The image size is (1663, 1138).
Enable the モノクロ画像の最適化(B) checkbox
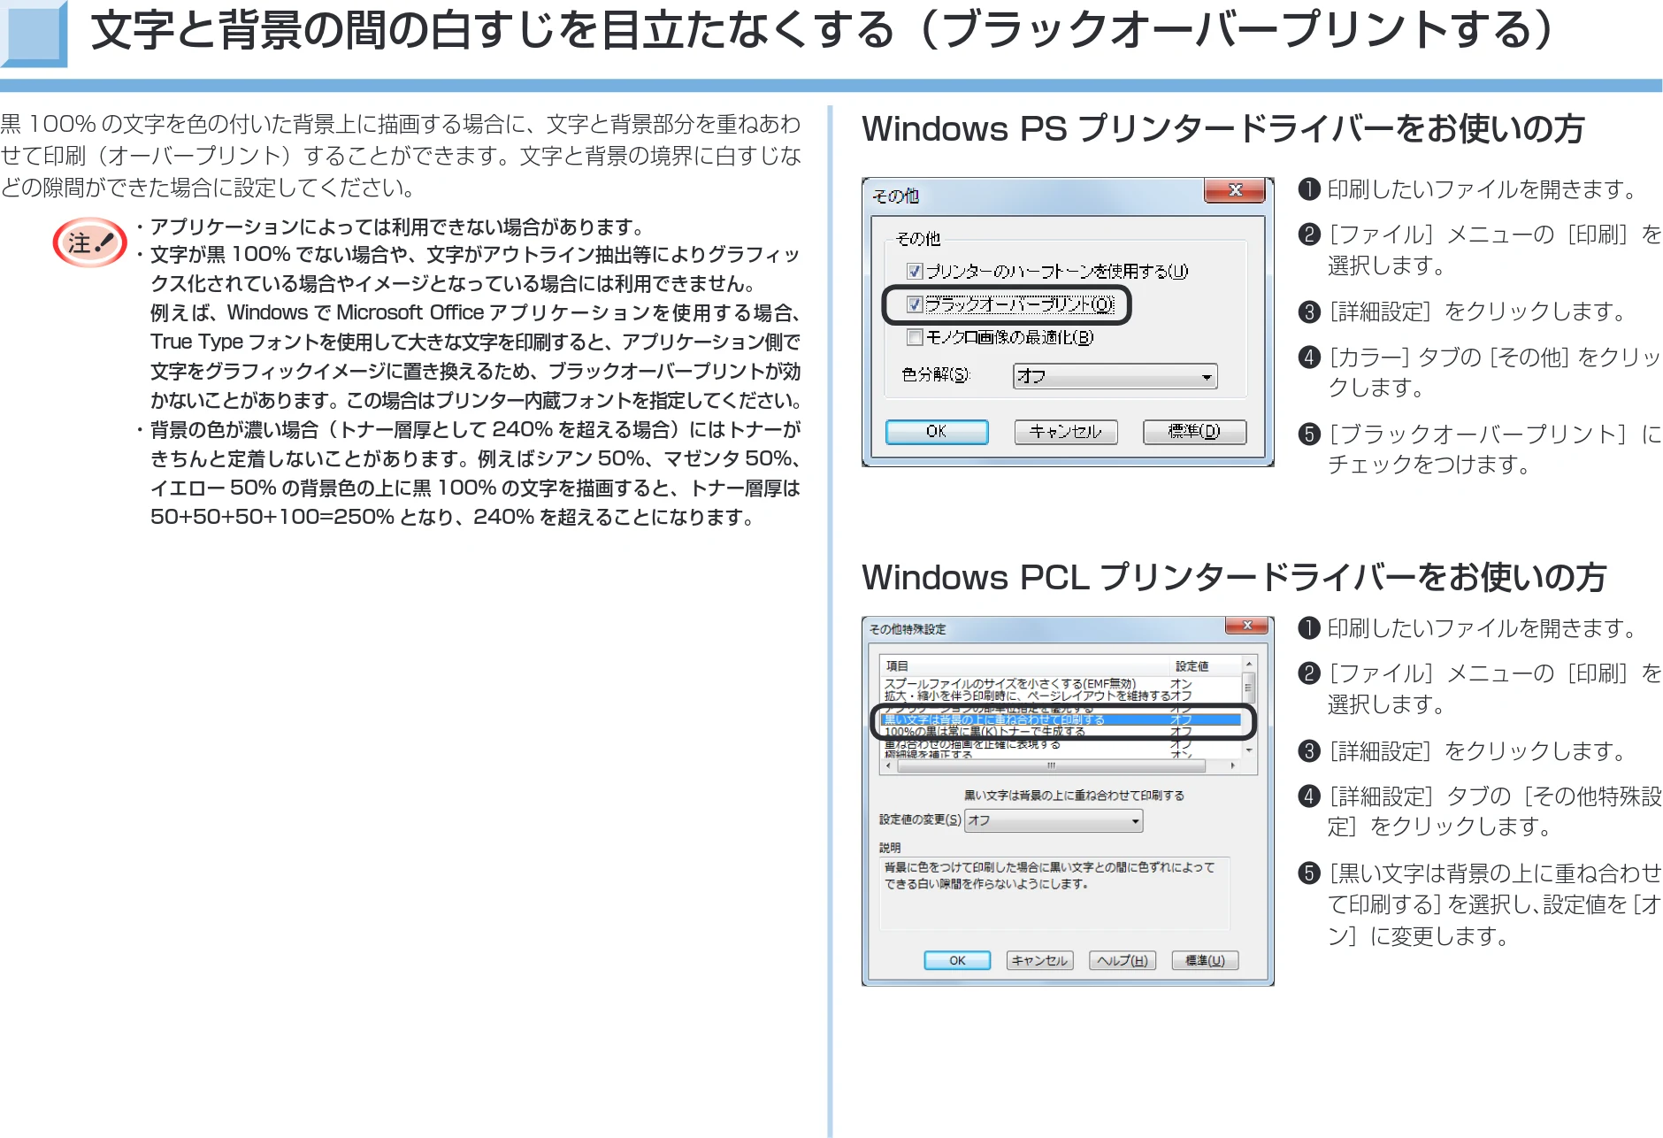coord(916,337)
